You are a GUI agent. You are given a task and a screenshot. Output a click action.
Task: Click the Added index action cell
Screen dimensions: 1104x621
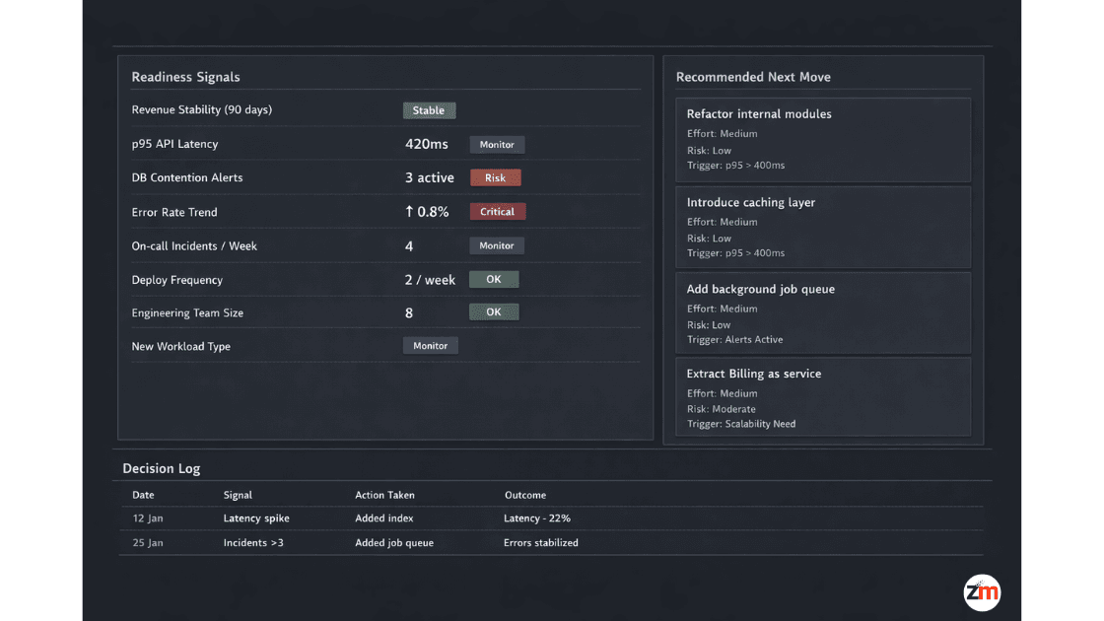383,518
